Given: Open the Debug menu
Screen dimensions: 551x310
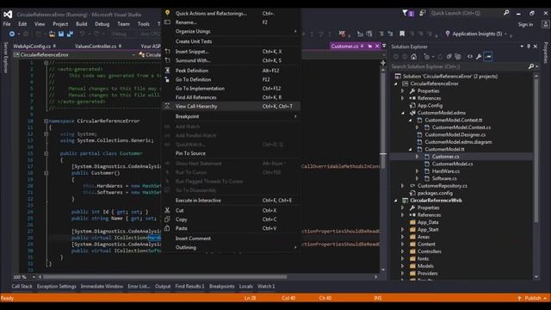Looking at the screenshot, I should point(102,24).
